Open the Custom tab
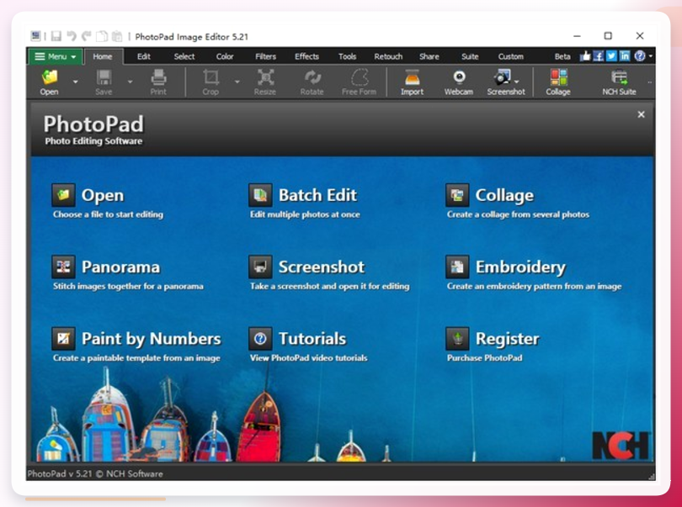 tap(510, 56)
